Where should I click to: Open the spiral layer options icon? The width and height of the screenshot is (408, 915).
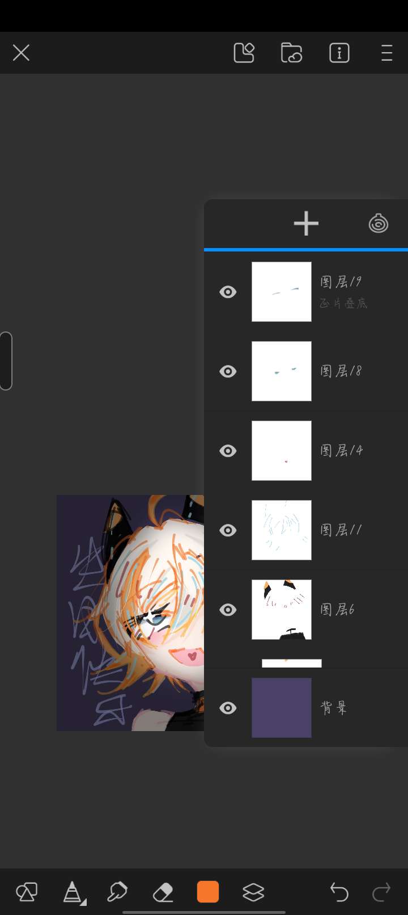point(379,224)
